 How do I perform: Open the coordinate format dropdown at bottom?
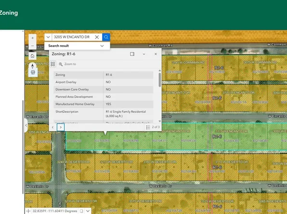[88, 211]
